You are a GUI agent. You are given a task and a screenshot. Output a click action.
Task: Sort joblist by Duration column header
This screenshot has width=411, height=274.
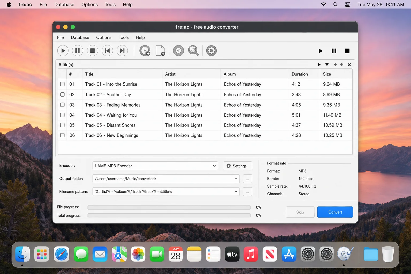304,74
